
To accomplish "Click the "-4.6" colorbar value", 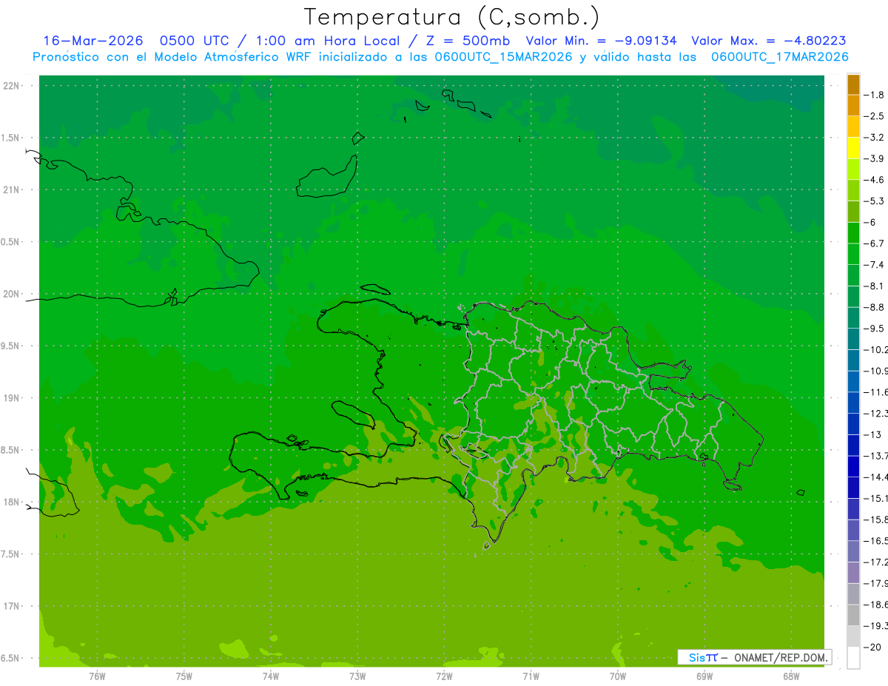I will [x=874, y=180].
